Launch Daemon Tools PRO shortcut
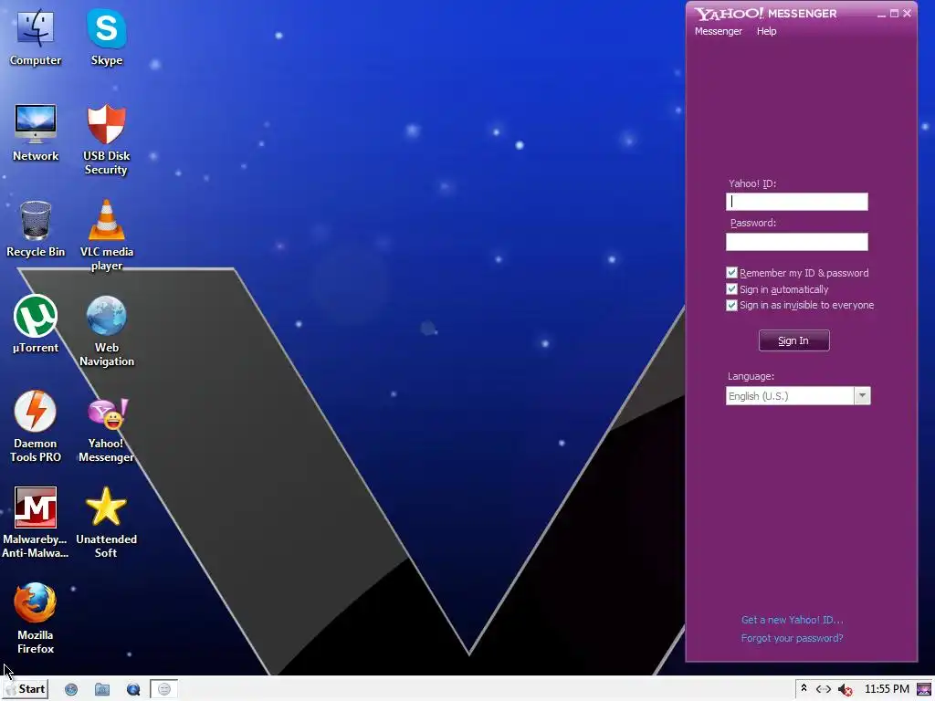 click(36, 427)
